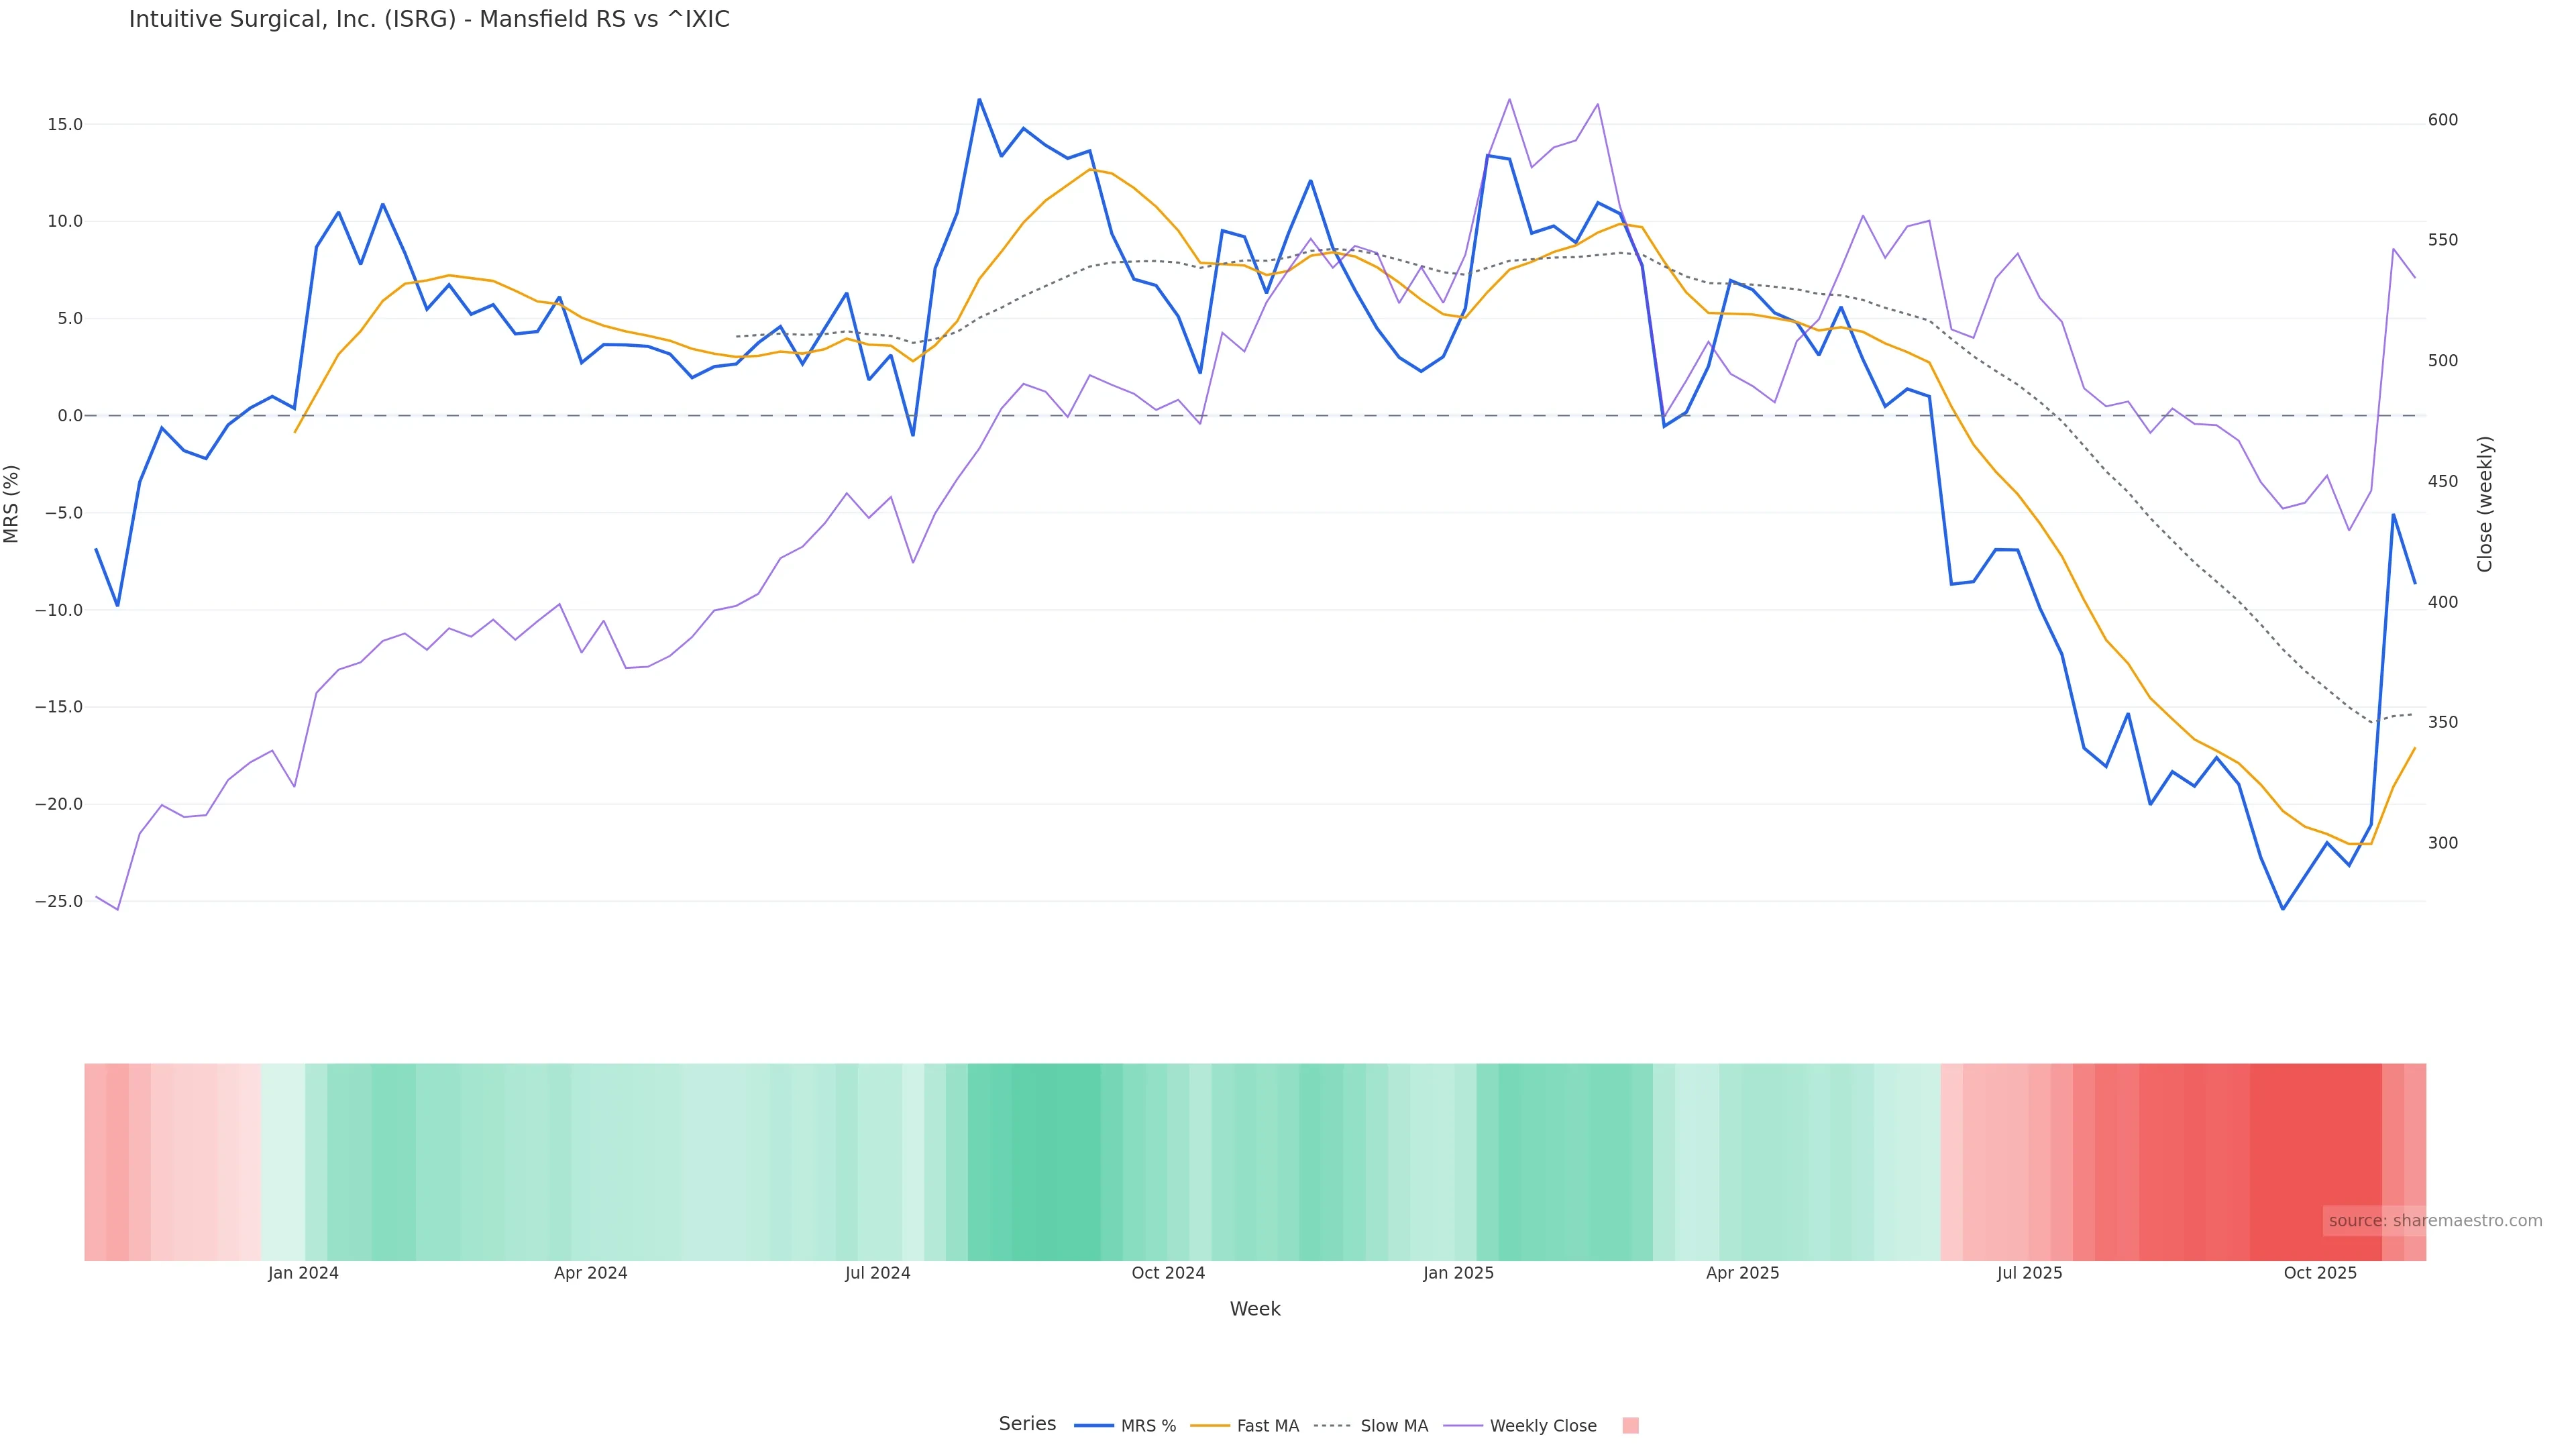2576x1449 pixels.
Task: Click the dotted Slow MA legend line icon
Action: [1333, 1426]
